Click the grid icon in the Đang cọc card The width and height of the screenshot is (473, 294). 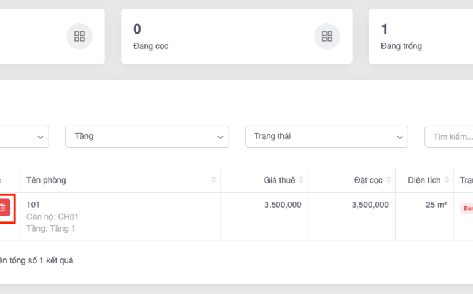[327, 36]
